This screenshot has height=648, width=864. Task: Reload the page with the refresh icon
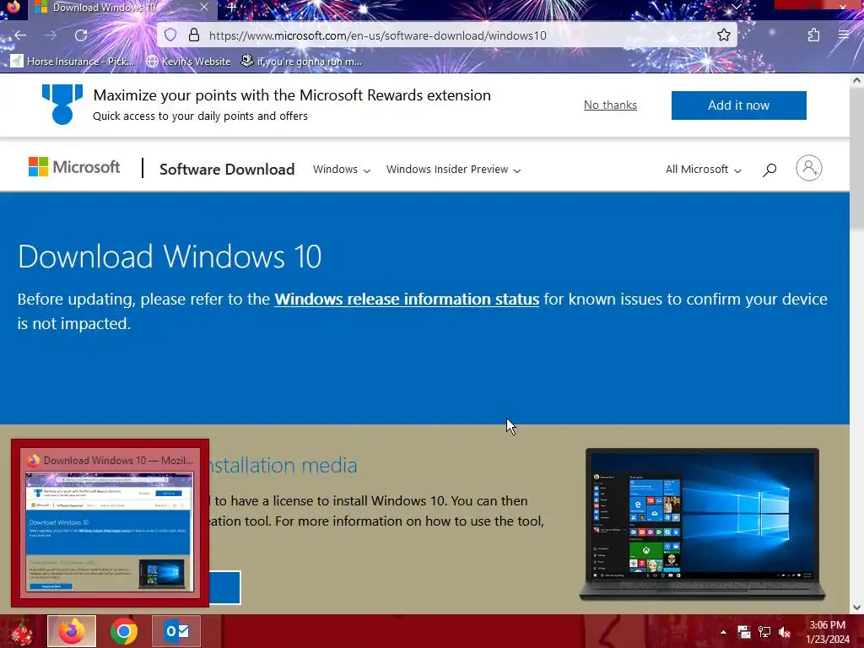tap(81, 35)
